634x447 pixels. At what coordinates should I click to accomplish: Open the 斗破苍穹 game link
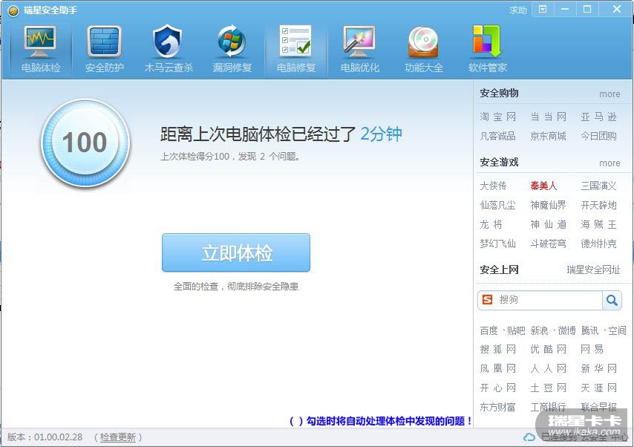549,244
